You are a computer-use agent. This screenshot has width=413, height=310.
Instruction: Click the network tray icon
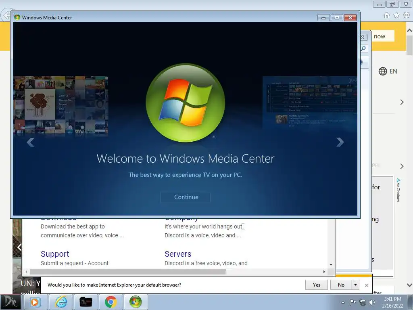coord(363,302)
